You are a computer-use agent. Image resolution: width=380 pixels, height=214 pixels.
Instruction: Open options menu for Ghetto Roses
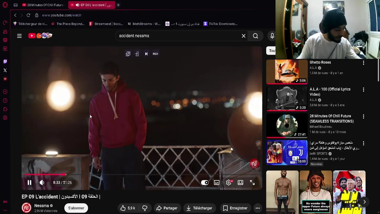[x=363, y=63]
